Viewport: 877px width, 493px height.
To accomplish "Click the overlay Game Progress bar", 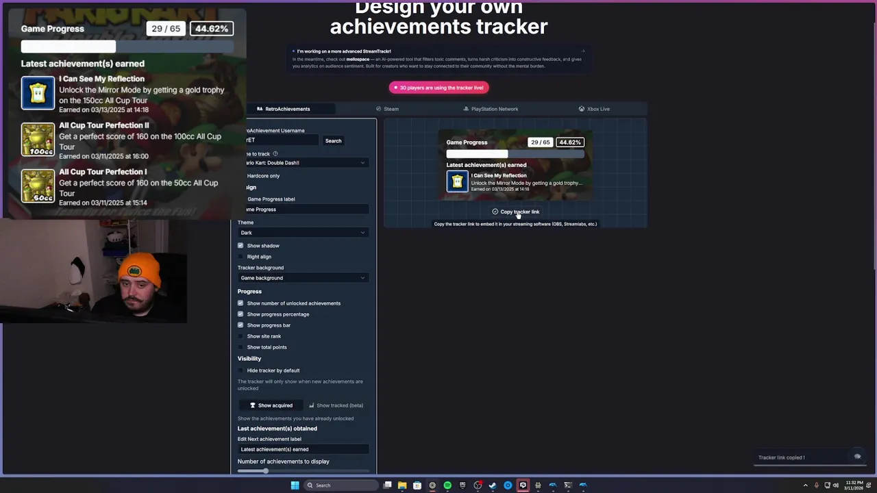I will coord(127,47).
